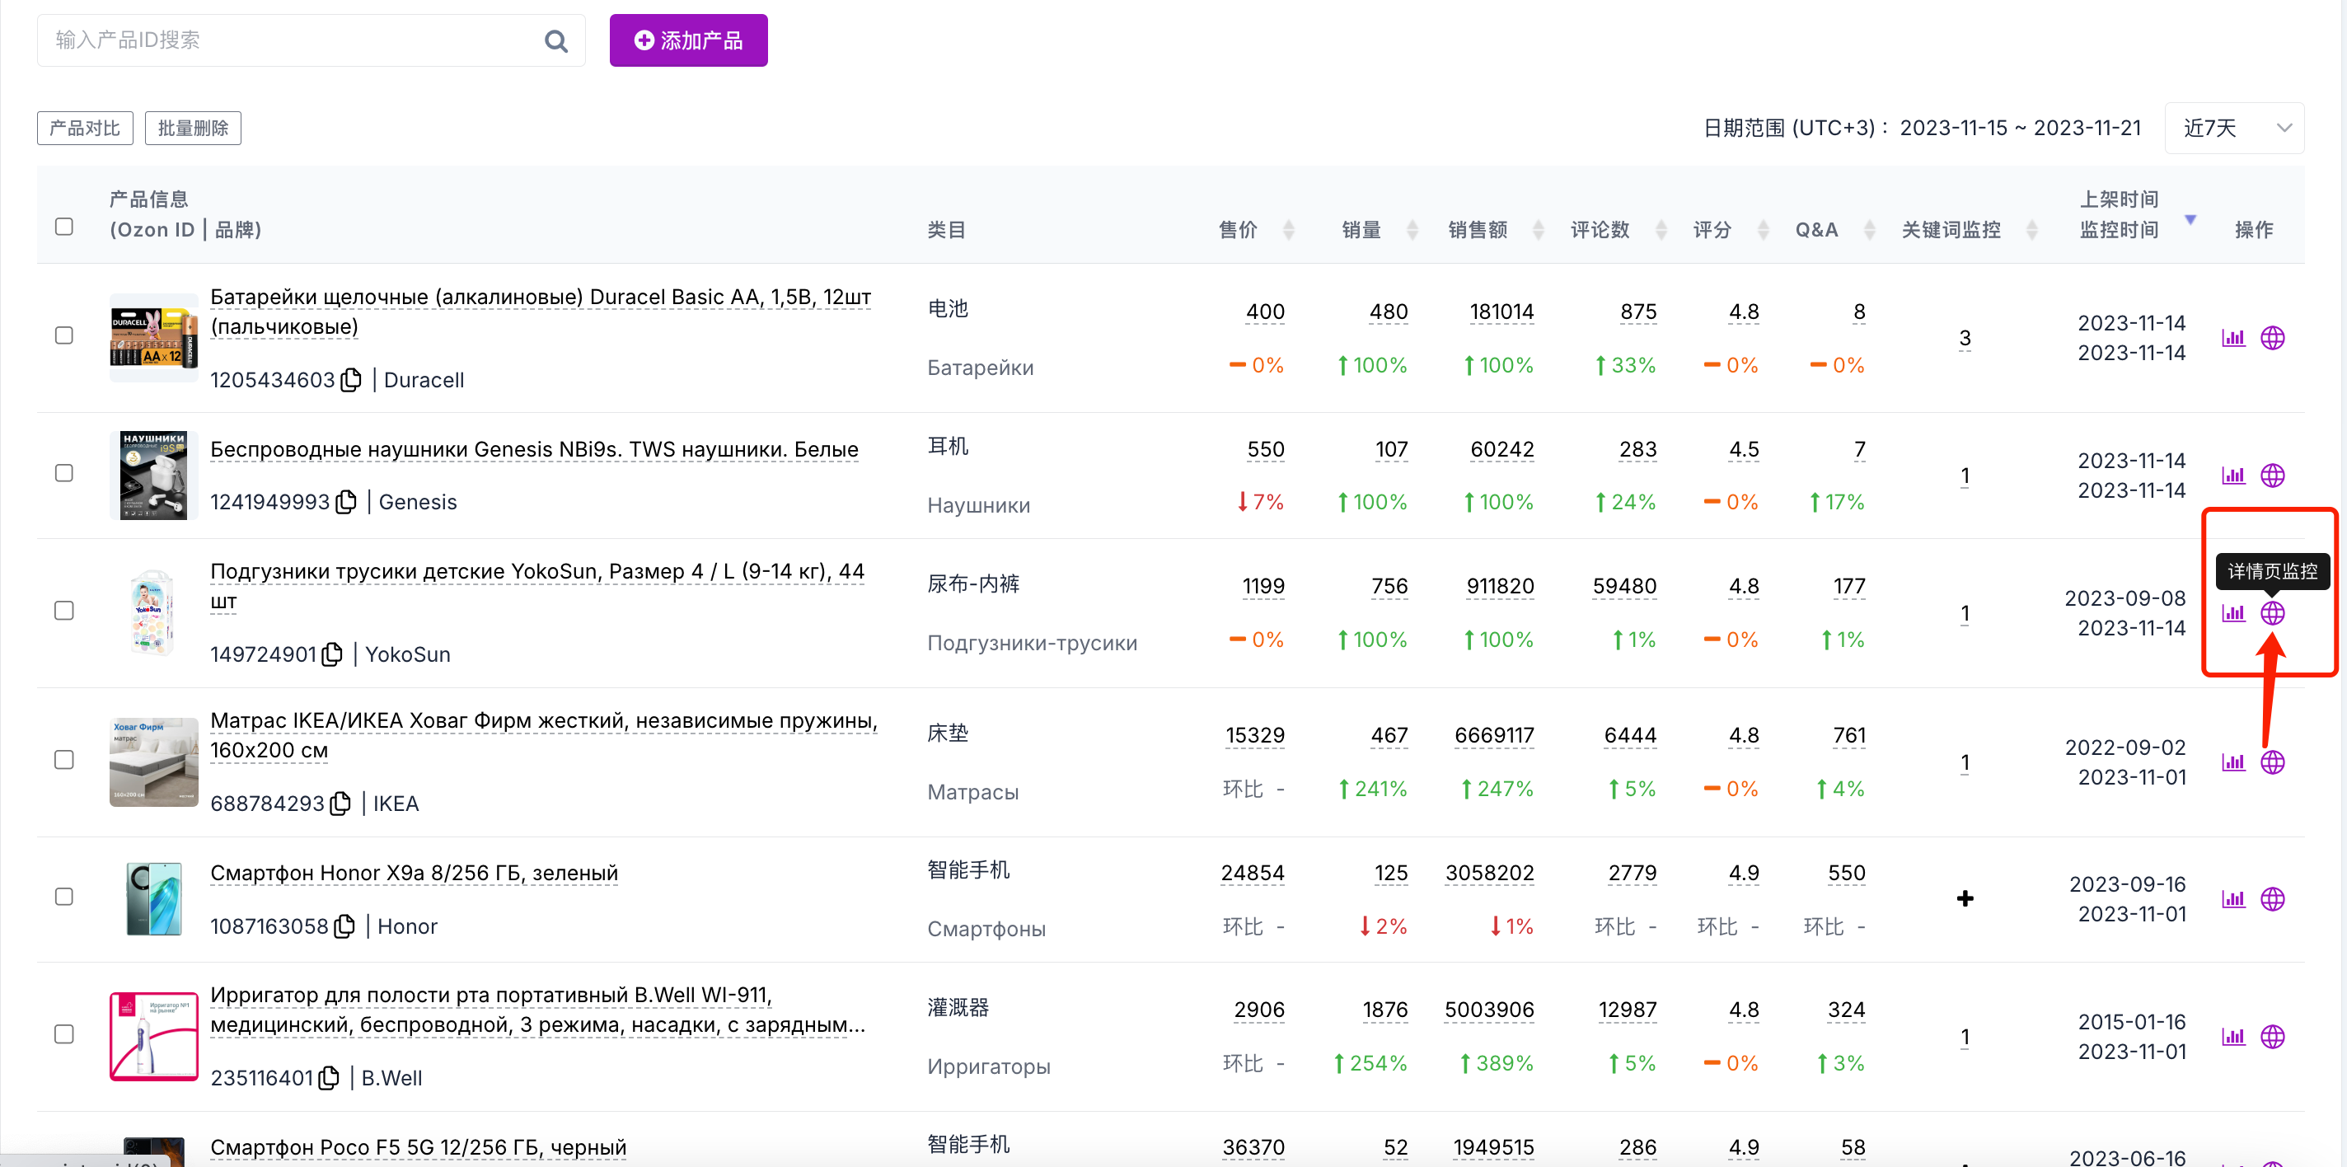Screen dimensions: 2347x1167
Task: Open Duracell Basic AA product title link
Action: (541, 312)
